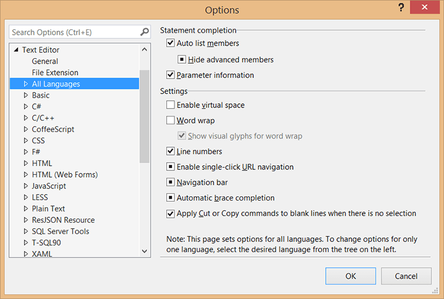
Task: Collapse the Text Editor tree node
Action: (x=16, y=50)
